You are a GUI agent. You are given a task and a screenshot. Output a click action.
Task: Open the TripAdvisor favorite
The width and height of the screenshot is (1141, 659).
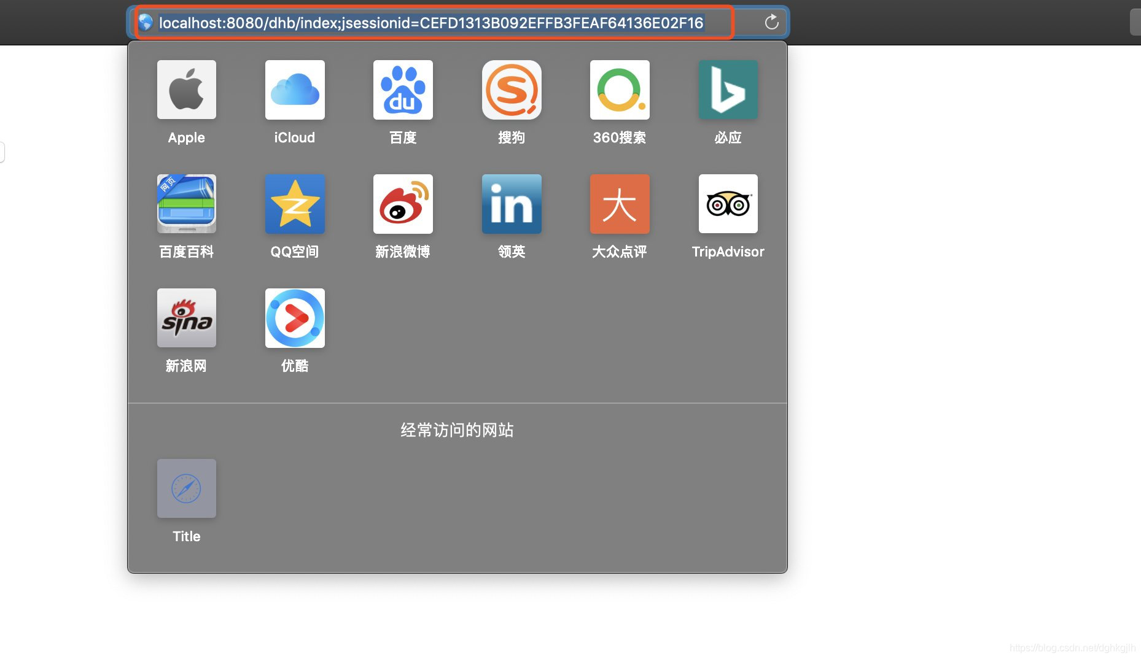[x=728, y=204]
